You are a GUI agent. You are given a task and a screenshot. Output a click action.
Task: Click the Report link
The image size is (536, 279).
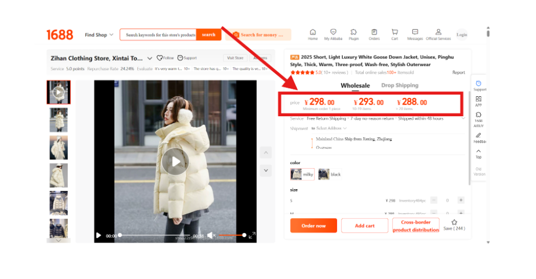point(458,72)
